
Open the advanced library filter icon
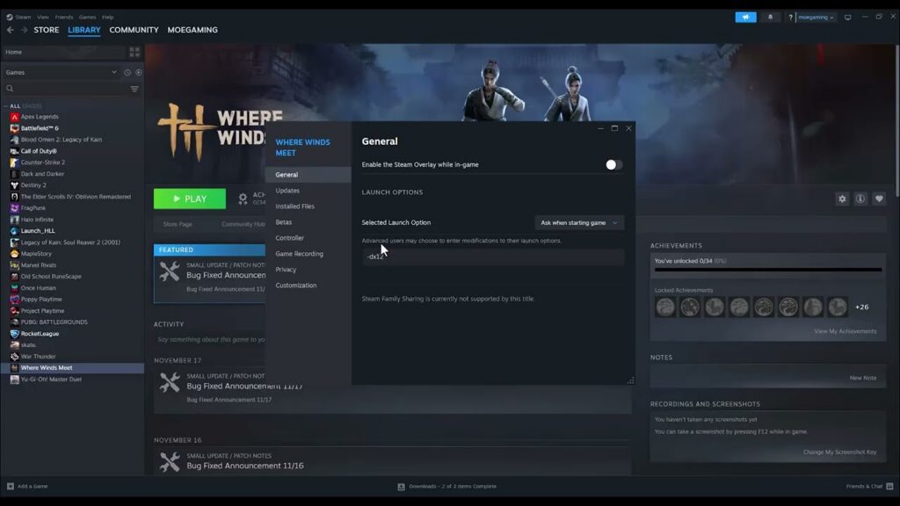coord(134,89)
